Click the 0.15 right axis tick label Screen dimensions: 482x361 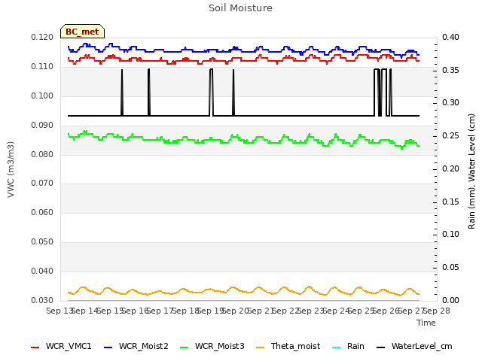pos(450,202)
